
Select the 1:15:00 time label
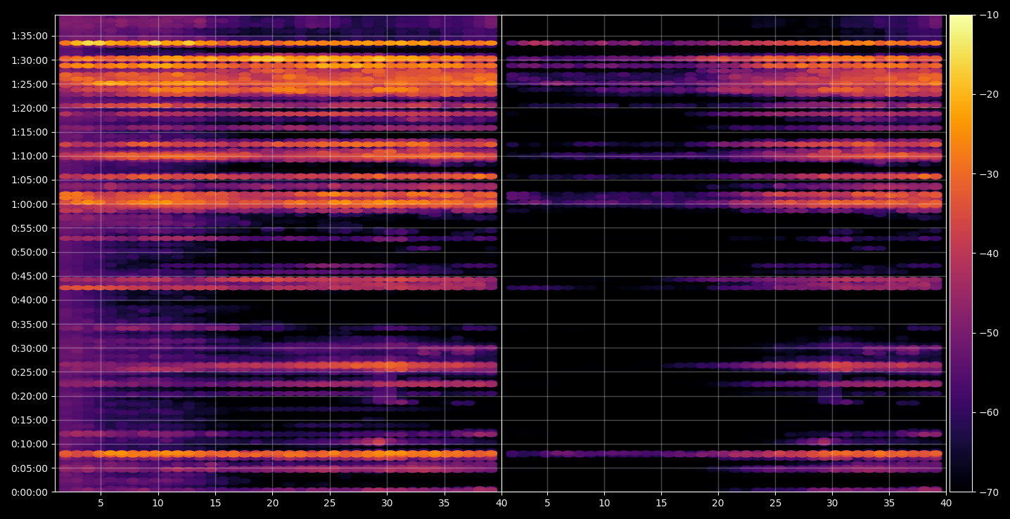31,132
